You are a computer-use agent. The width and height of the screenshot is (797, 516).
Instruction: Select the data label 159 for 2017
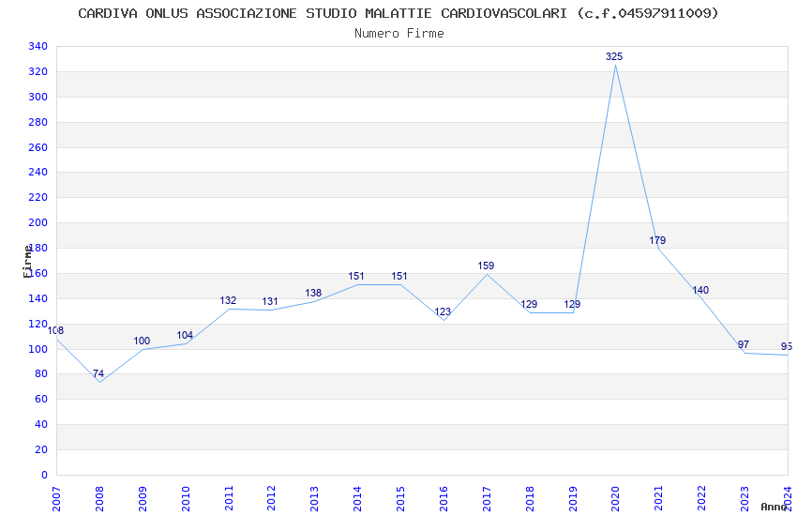coord(486,266)
